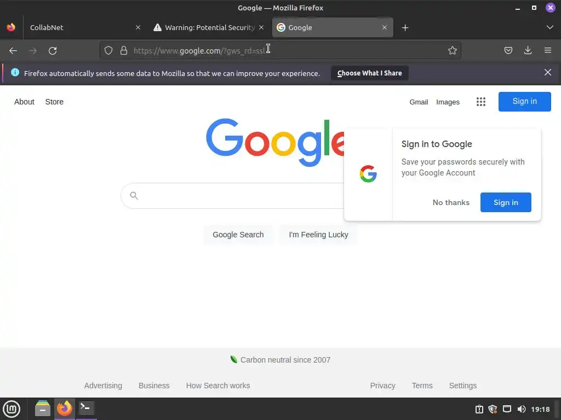Open the Firefox application menu
The width and height of the screenshot is (561, 420).
pos(547,50)
